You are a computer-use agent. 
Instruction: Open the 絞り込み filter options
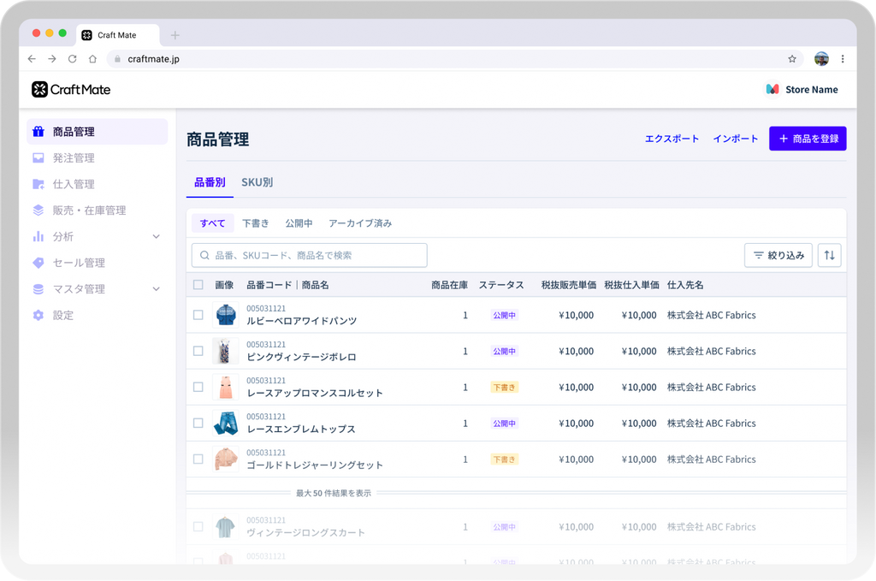pos(778,255)
